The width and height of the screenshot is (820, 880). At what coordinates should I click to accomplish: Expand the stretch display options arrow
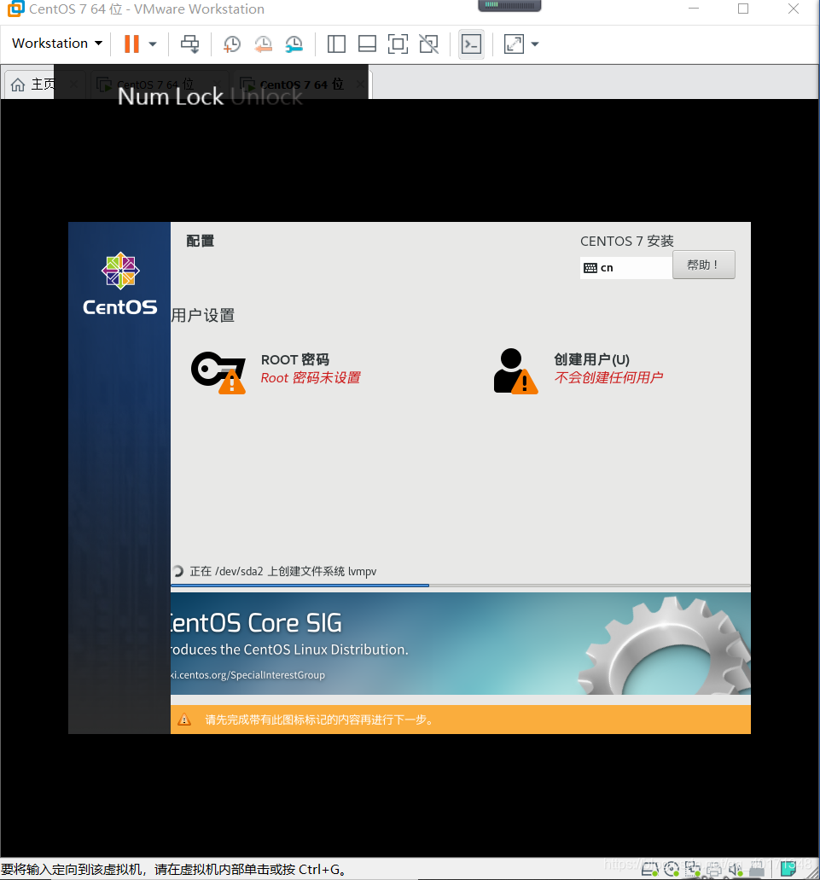534,44
